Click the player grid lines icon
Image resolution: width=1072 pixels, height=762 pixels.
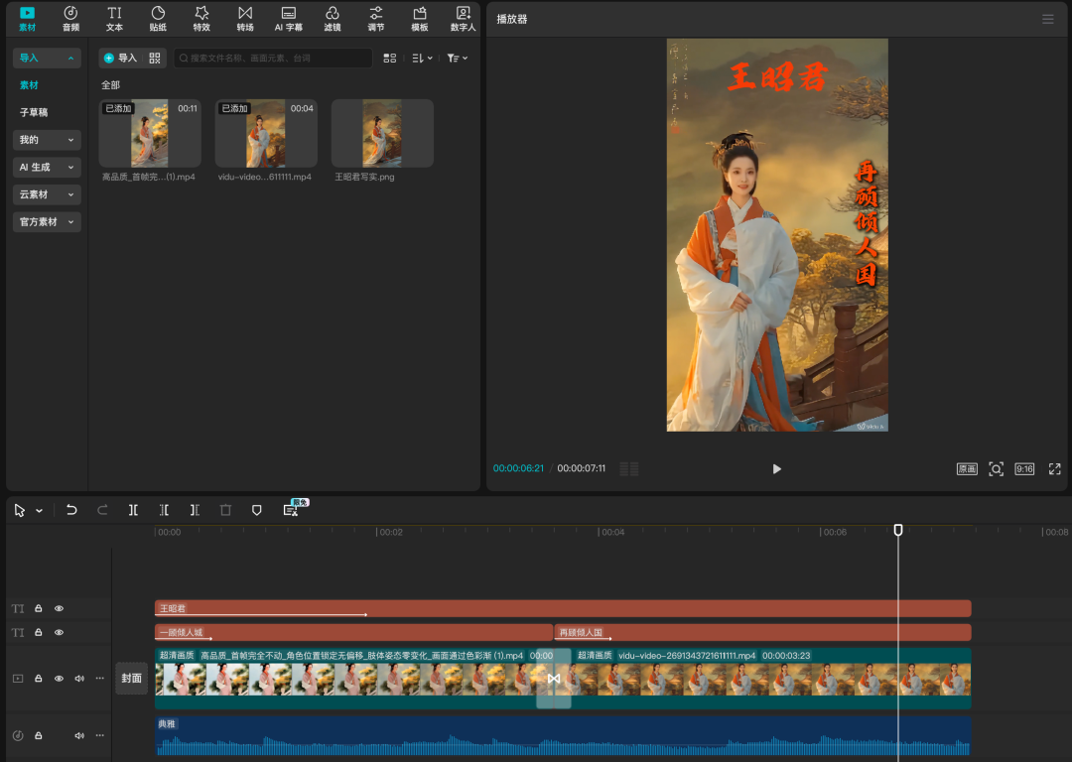click(629, 469)
